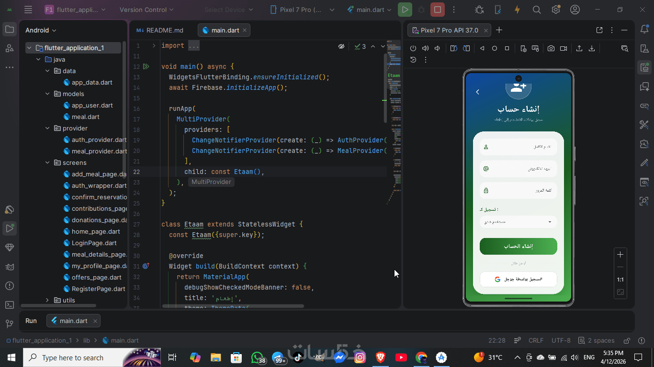Click the Flutter Hot Reload lightning icon
This screenshot has width=654, height=367.
point(517,10)
